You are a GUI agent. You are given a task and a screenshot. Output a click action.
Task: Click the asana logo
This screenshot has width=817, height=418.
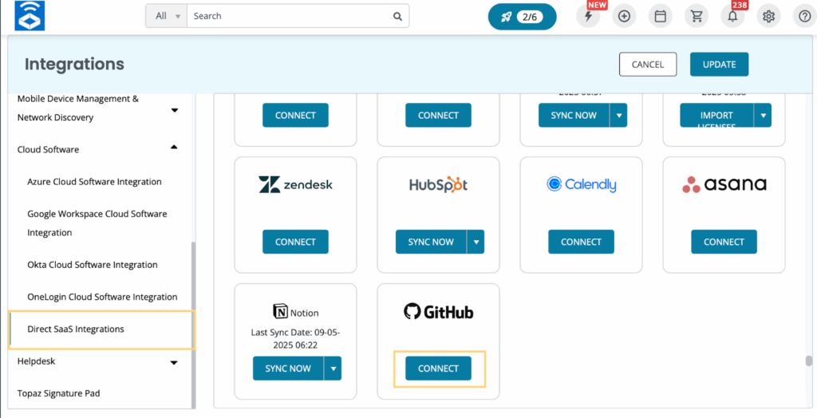(x=724, y=184)
